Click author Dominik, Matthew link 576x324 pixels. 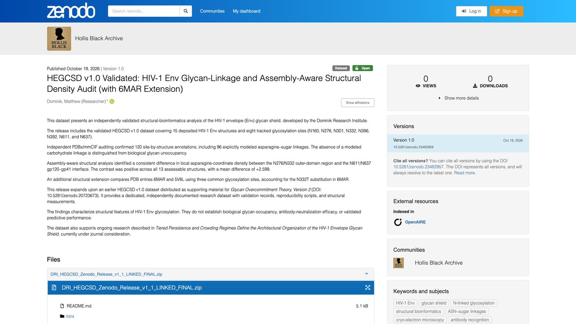pos(76,102)
